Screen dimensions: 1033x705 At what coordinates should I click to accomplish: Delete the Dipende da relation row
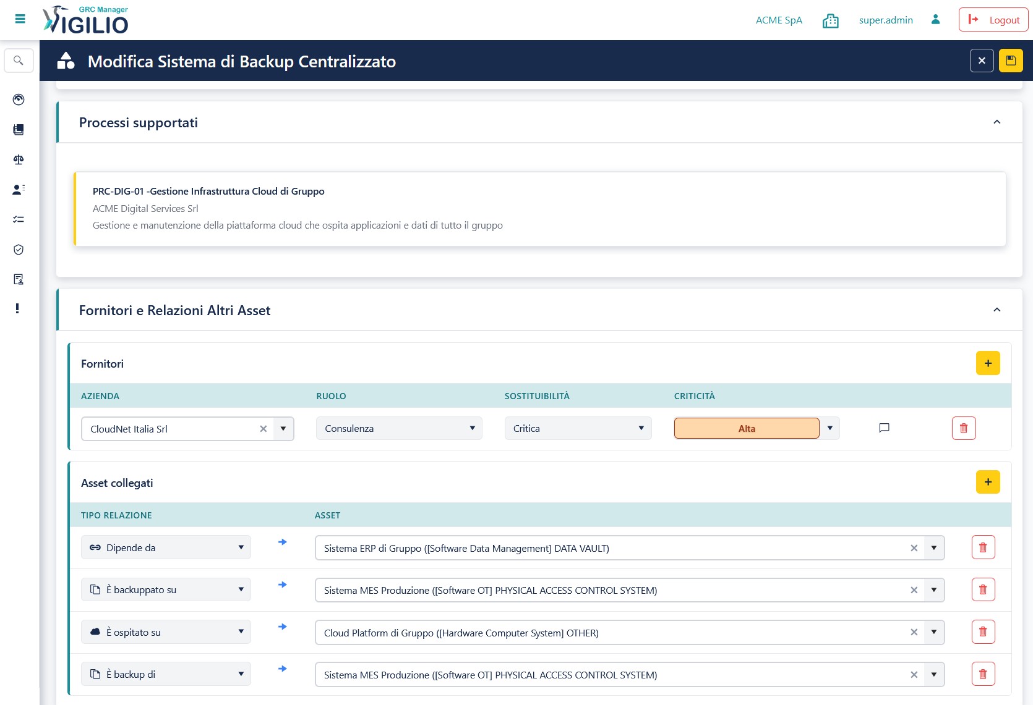[983, 547]
